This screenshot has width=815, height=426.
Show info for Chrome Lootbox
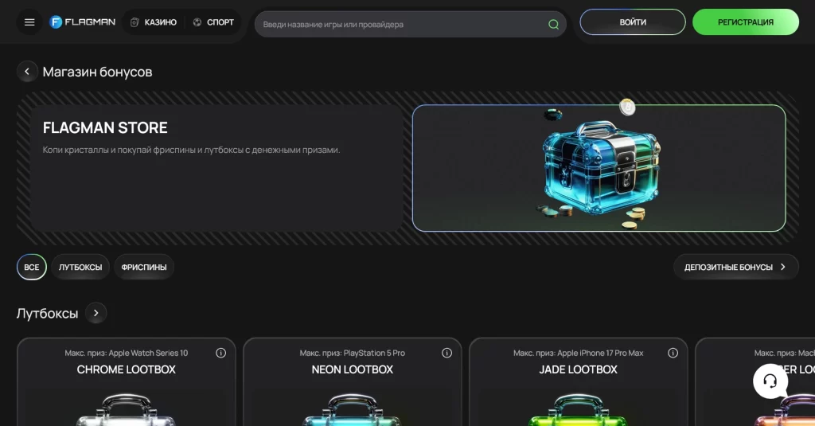(221, 353)
